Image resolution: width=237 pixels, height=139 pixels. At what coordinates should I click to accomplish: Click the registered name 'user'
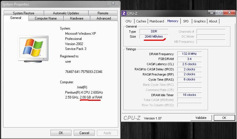pos(68,61)
